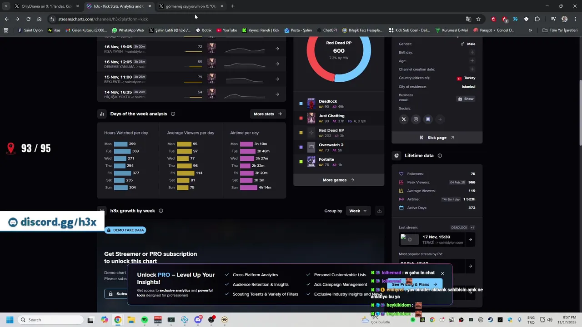
Task: Open the Kick page link
Action: click(x=436, y=138)
